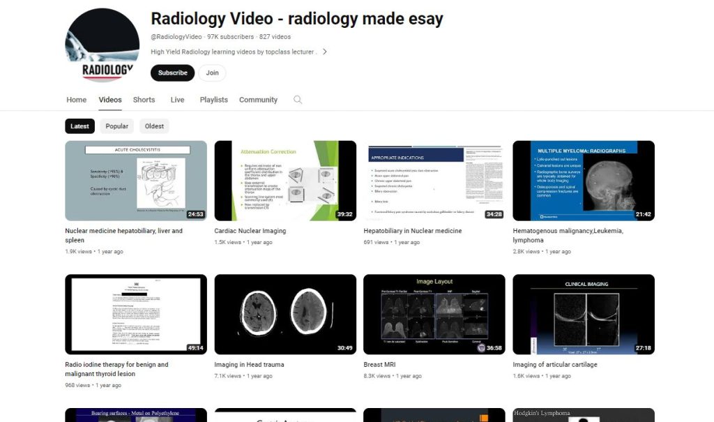Play the Imaging in Head trauma thumbnail
The height and width of the screenshot is (422, 714).
click(x=285, y=315)
